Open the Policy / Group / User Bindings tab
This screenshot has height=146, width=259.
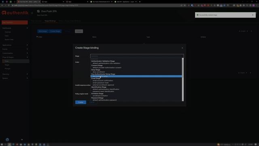70,21
